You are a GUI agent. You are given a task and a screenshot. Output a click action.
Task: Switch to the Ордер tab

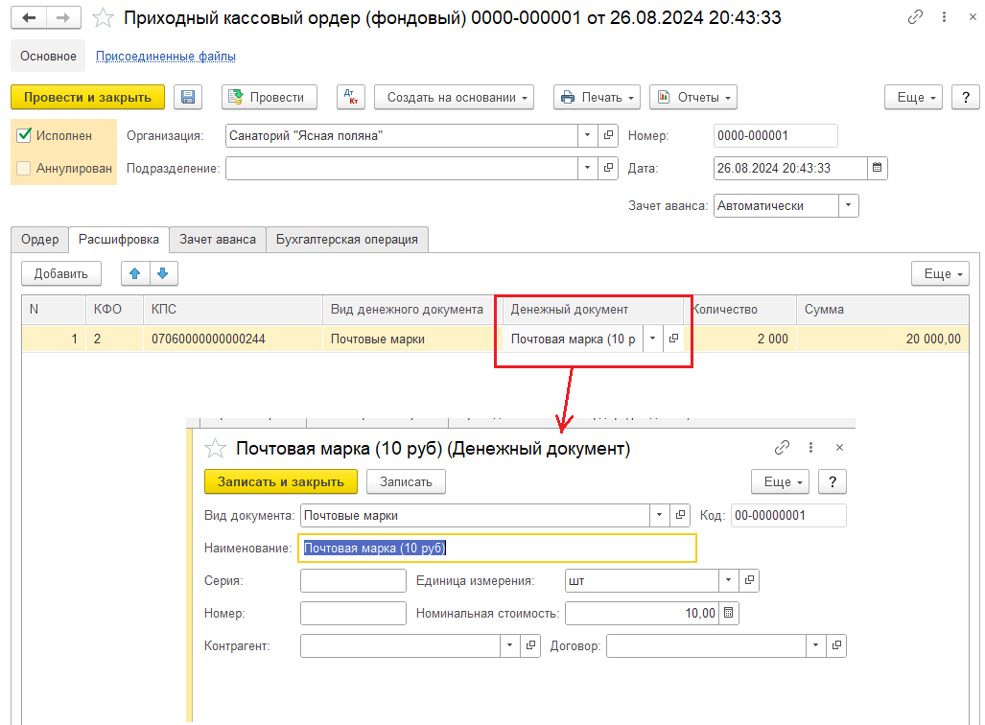pos(39,240)
